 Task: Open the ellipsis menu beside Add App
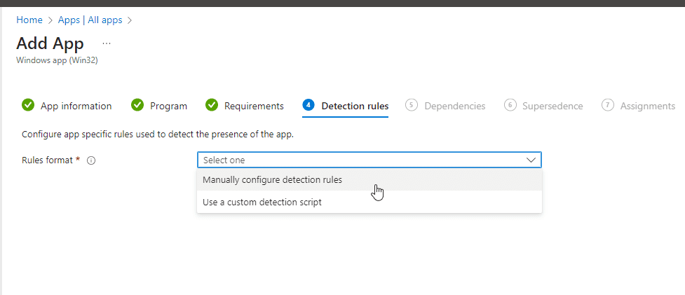click(x=107, y=43)
